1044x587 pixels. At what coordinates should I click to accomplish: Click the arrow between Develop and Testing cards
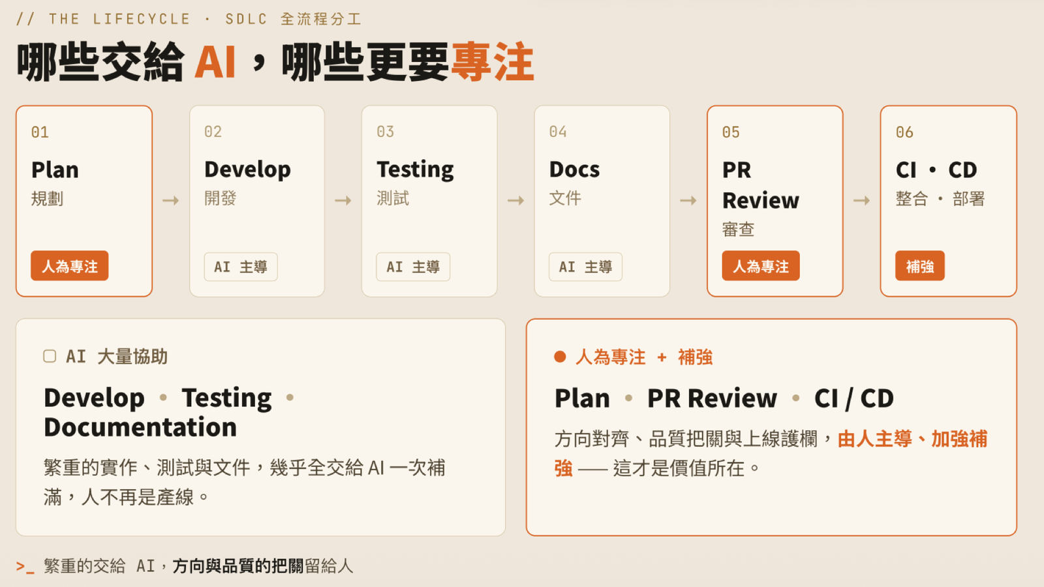(343, 200)
